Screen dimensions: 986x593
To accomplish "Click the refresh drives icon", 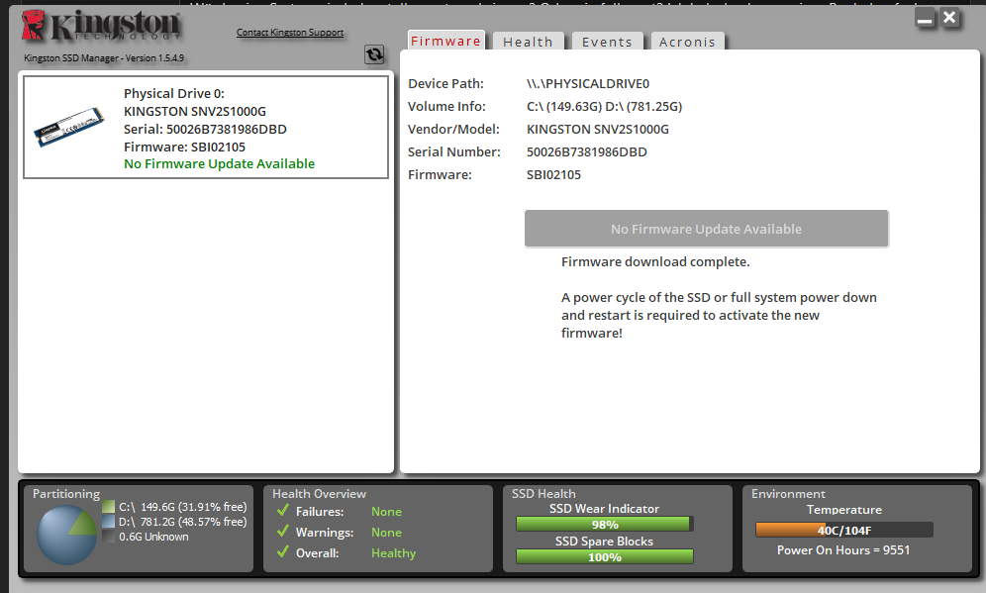I will coord(374,54).
